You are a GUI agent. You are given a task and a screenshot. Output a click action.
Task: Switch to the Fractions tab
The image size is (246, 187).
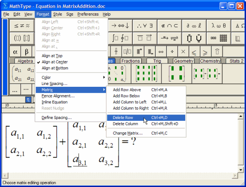131,61
